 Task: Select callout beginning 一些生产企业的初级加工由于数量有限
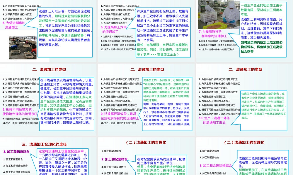point(263,29)
